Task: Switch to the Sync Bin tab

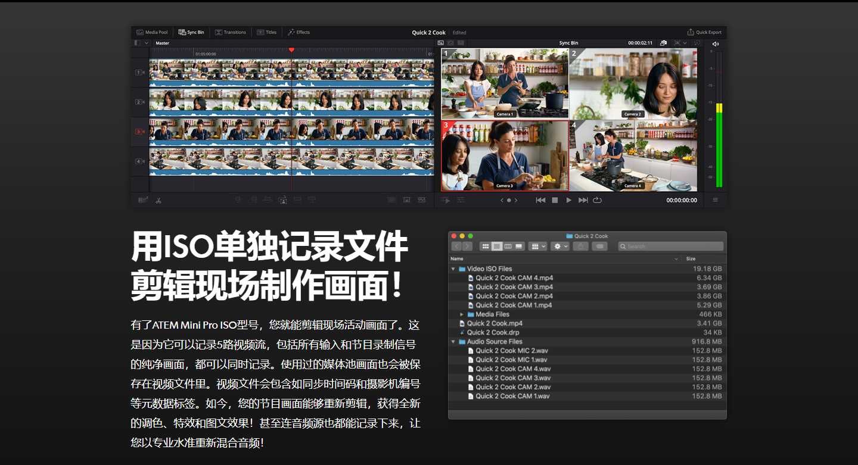Action: [191, 32]
